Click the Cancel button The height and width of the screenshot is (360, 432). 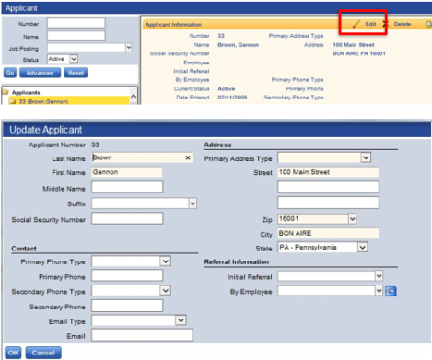click(43, 353)
